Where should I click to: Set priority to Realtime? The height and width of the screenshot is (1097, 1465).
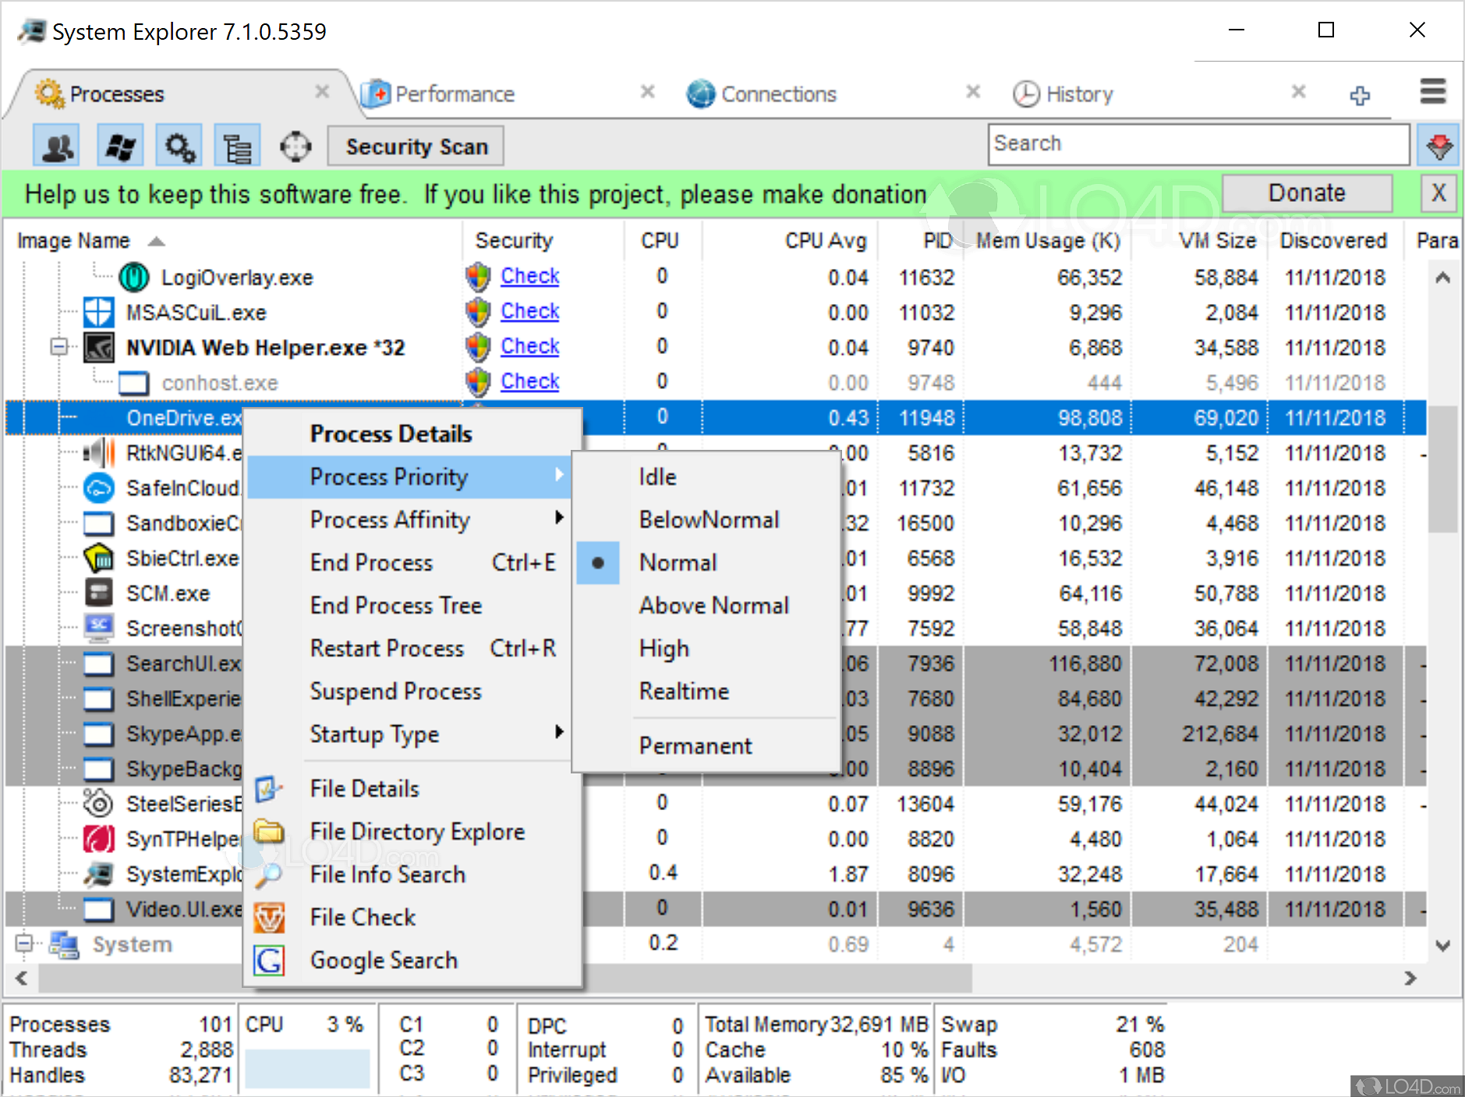pos(706,691)
